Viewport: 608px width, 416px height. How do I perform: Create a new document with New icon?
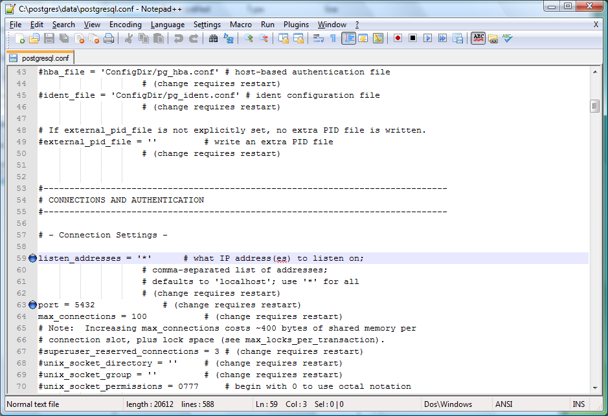coord(19,38)
